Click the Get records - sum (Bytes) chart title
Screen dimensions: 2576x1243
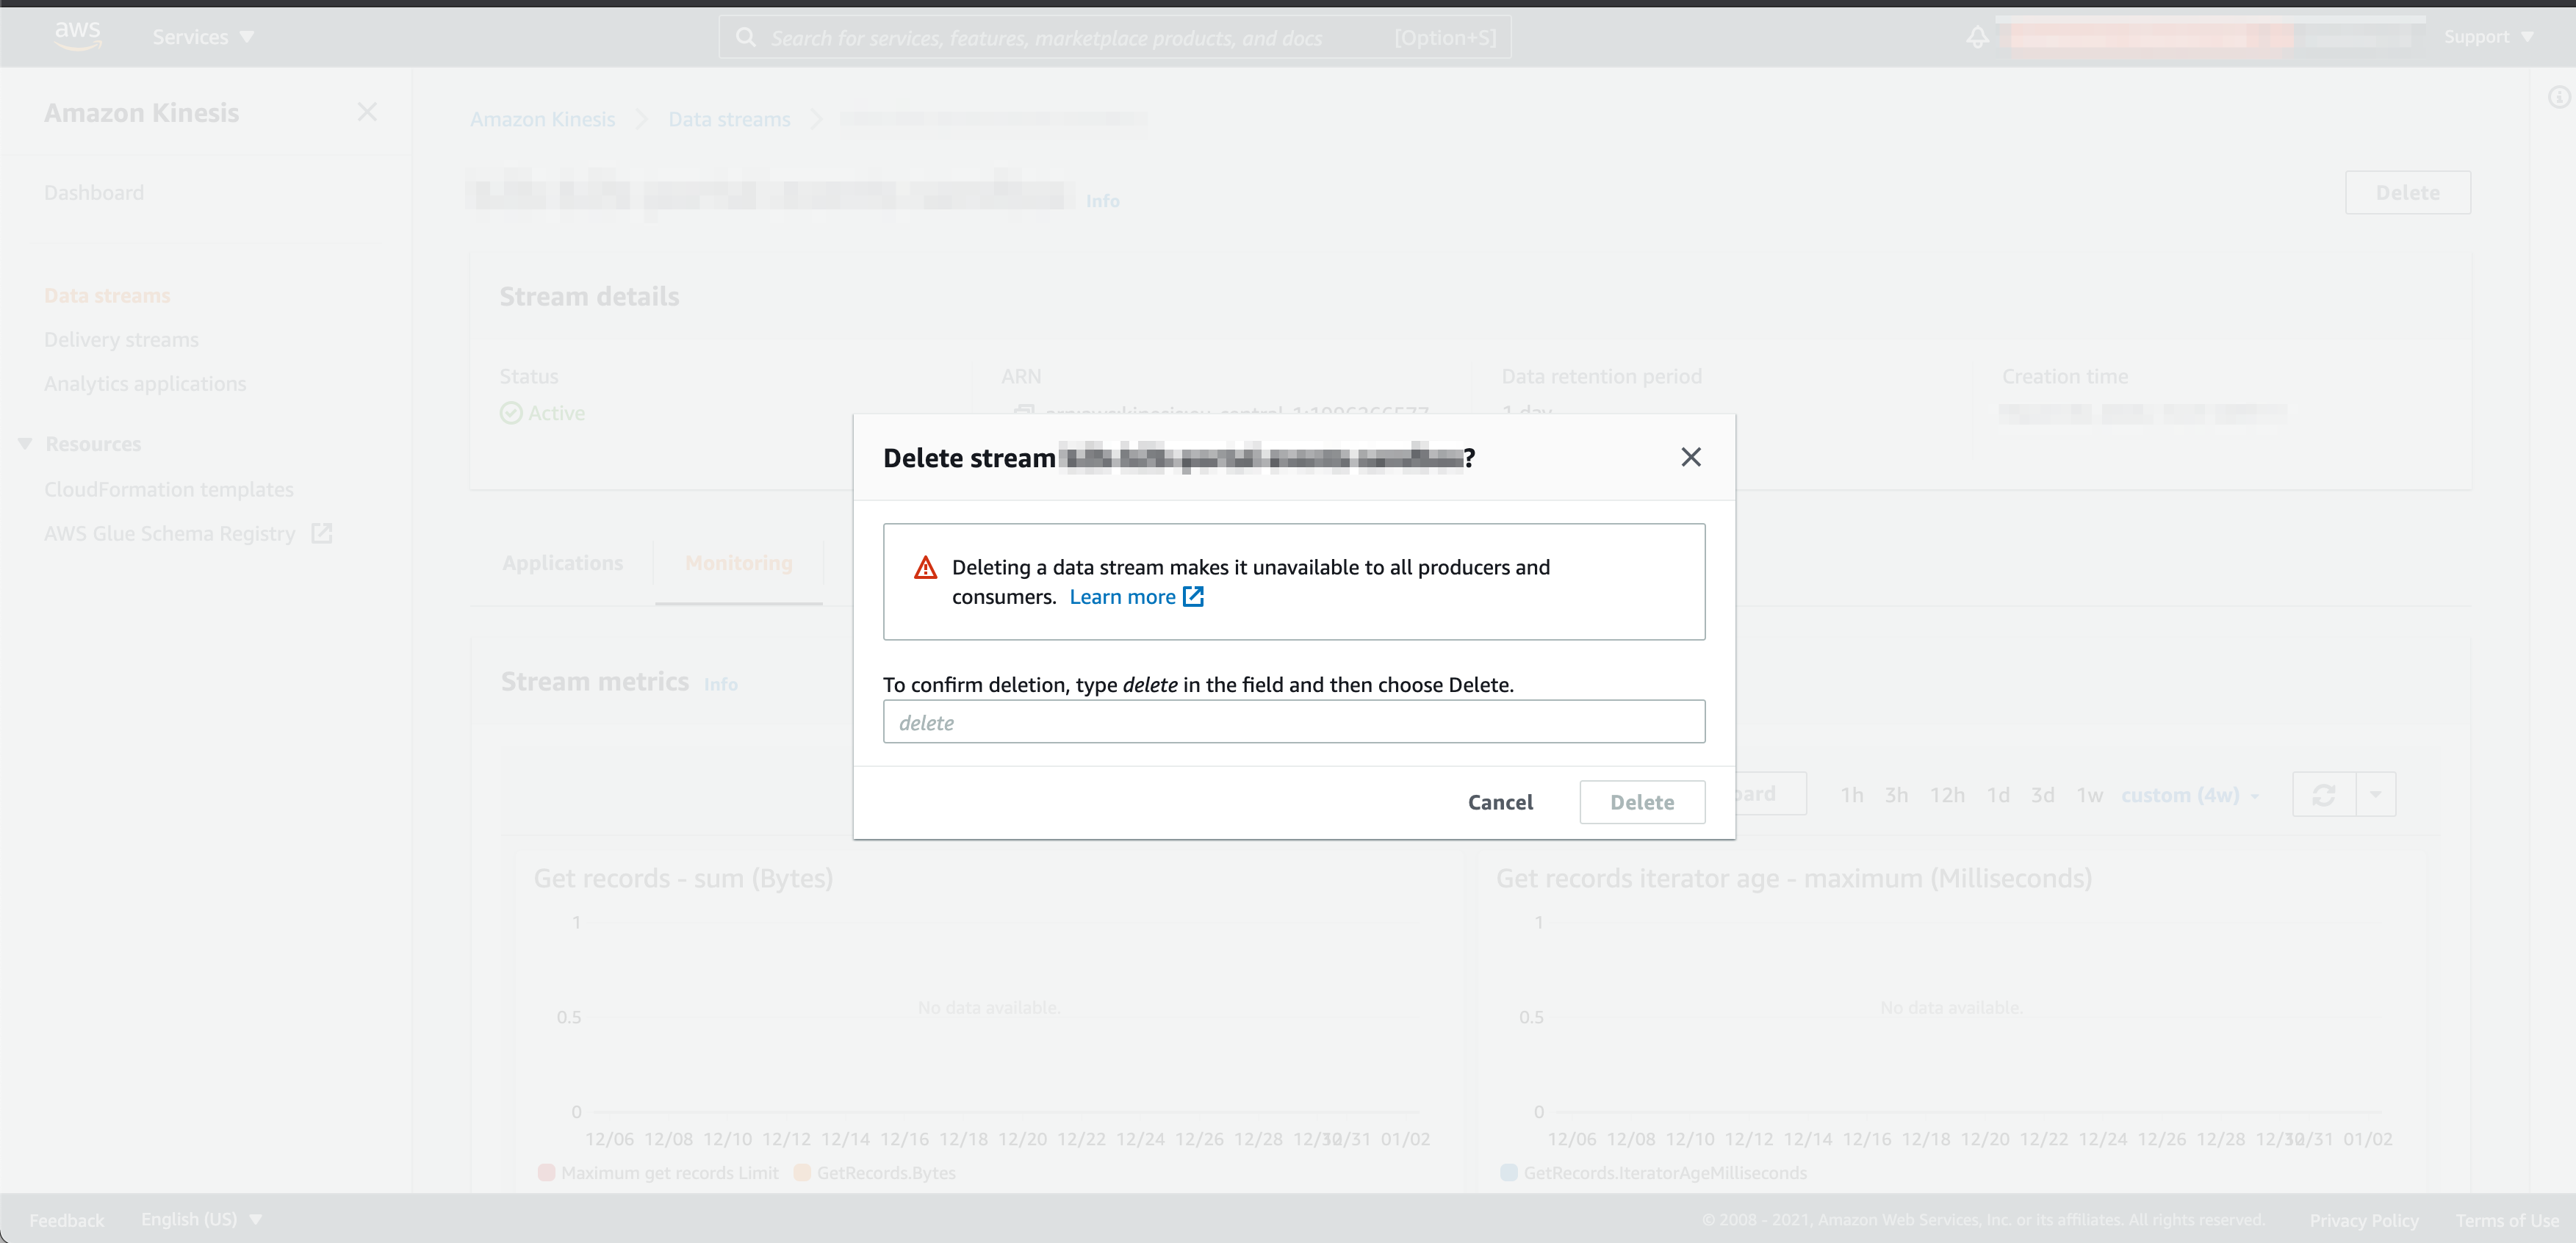tap(683, 878)
